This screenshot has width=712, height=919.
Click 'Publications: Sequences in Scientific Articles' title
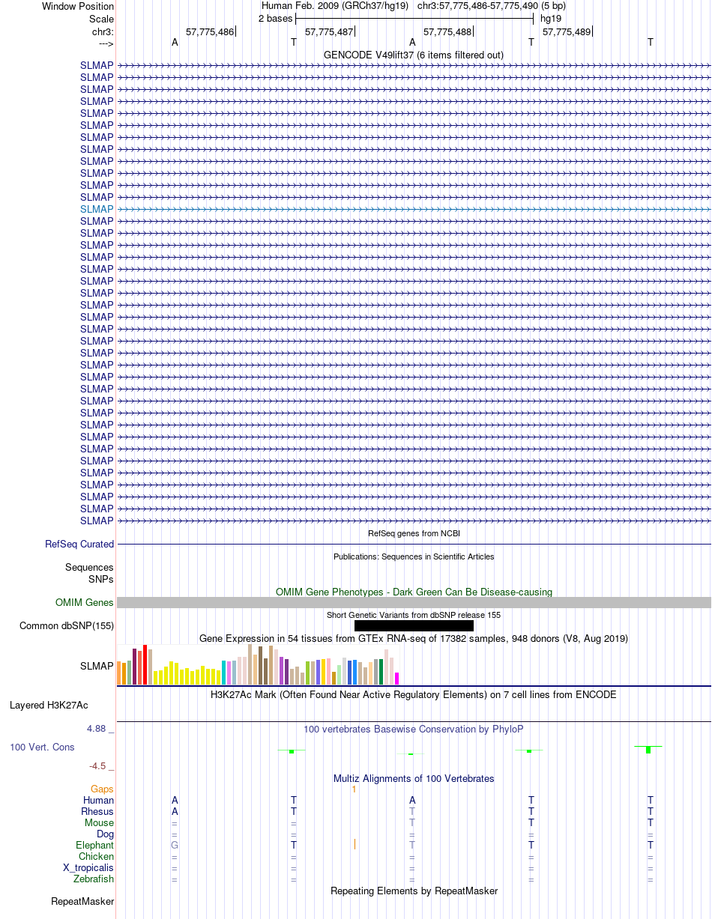click(x=414, y=556)
